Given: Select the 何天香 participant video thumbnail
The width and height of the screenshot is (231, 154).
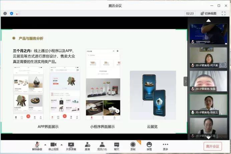Looking at the screenshot, I should [x=208, y=57].
